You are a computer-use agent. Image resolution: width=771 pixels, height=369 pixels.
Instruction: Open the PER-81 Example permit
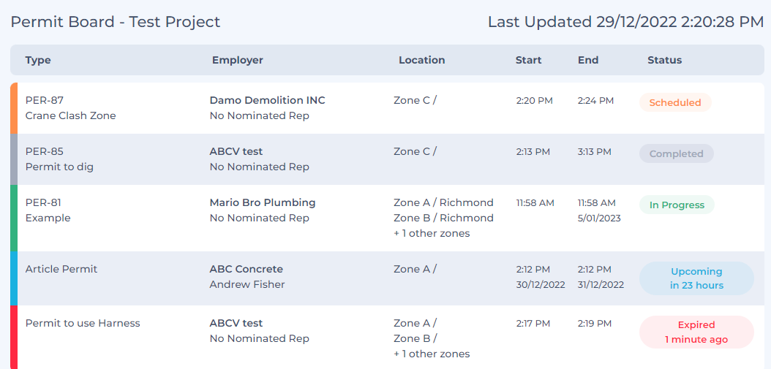pos(48,210)
